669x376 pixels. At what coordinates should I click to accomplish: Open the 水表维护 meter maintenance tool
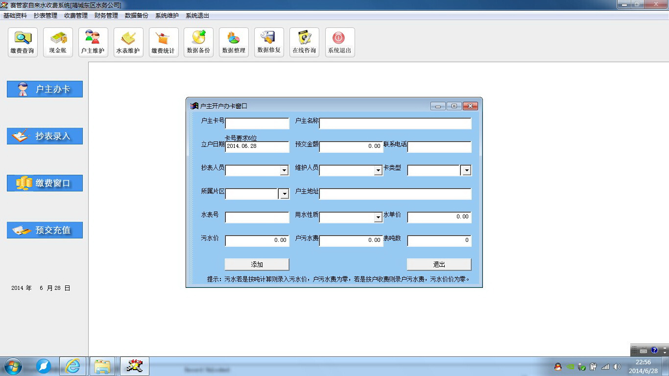coord(128,42)
